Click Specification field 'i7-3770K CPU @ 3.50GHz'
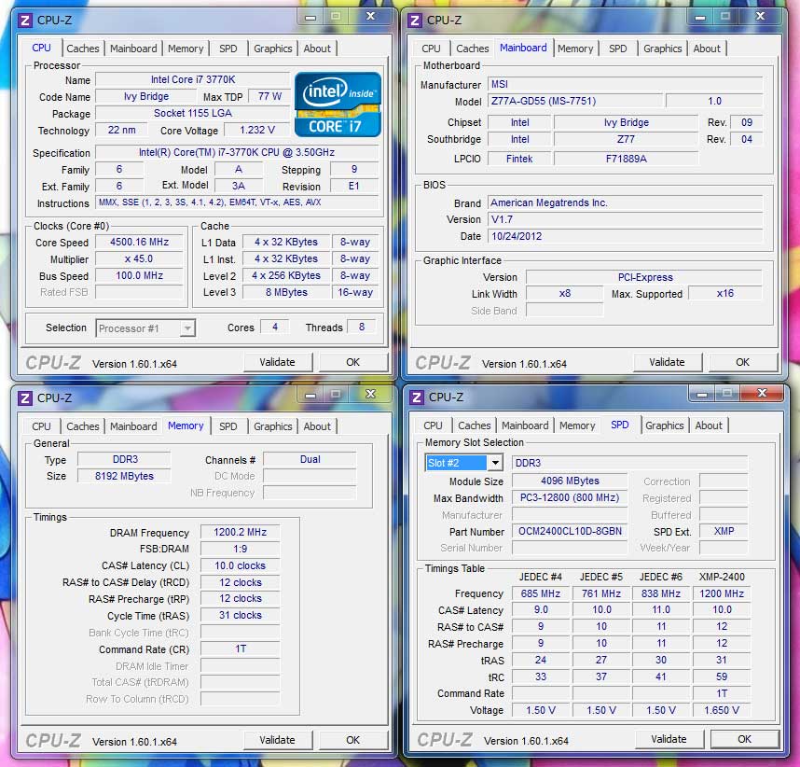 pos(237,152)
